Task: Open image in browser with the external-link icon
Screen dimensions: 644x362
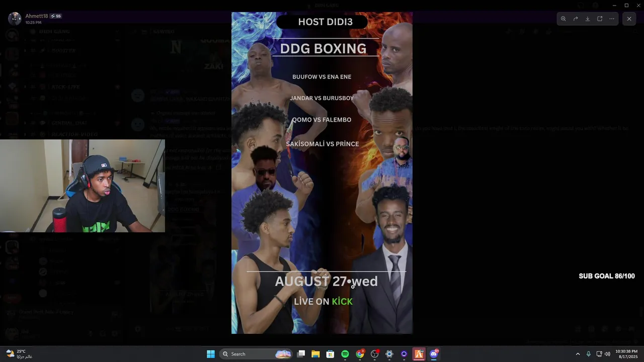Action: 600,19
